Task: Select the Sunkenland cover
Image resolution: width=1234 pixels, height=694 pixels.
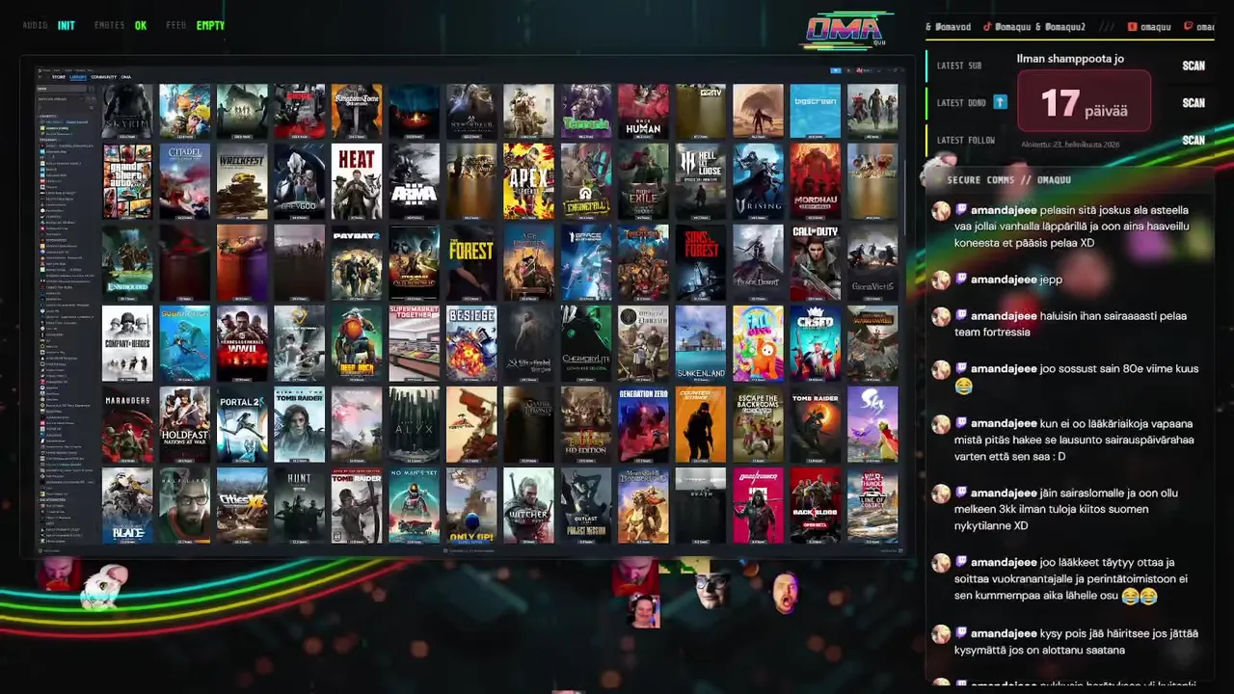Action: pyautogui.click(x=701, y=343)
